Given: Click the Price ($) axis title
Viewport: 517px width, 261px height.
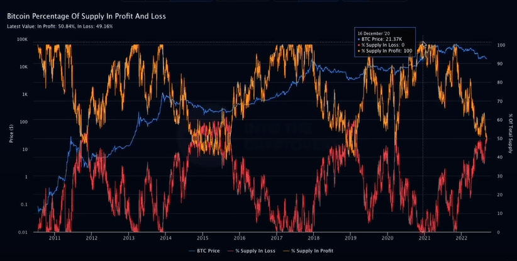Looking at the screenshot, I should 11,132.
